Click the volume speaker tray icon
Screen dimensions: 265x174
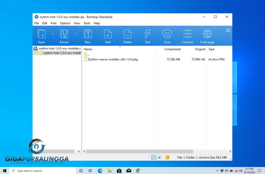pyautogui.click(x=241, y=171)
